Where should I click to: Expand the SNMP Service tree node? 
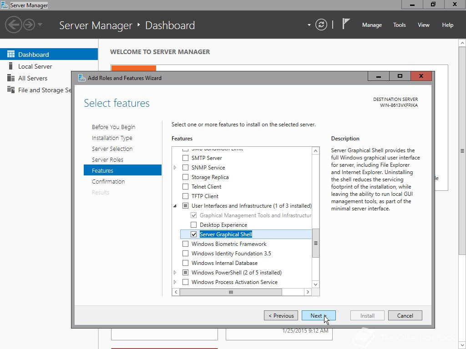175,167
